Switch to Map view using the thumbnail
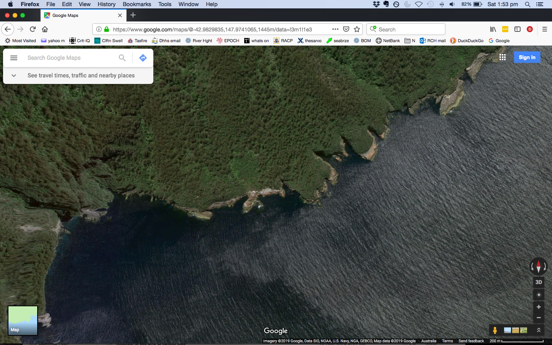 23,320
